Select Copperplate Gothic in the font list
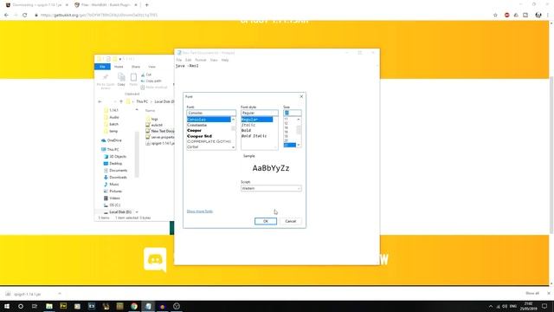This screenshot has width=554, height=312. tap(209, 141)
